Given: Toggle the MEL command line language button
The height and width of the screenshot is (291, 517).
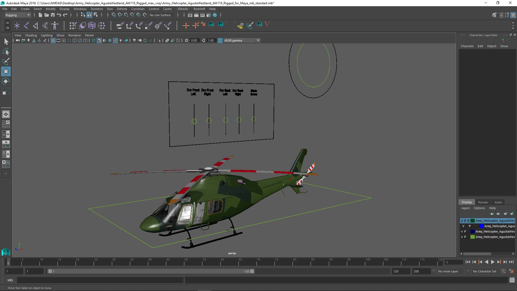Looking at the screenshot, I should [10, 280].
